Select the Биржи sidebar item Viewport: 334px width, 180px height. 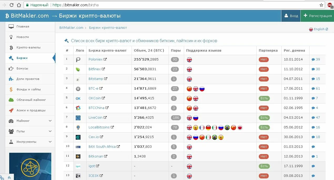[x=30, y=58]
